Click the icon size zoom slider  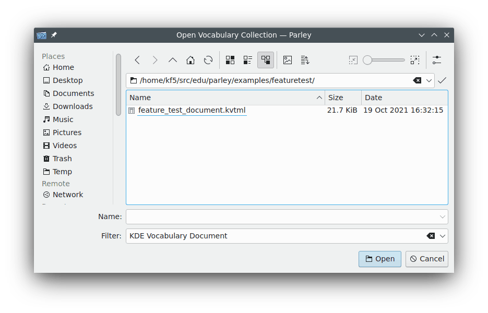384,60
